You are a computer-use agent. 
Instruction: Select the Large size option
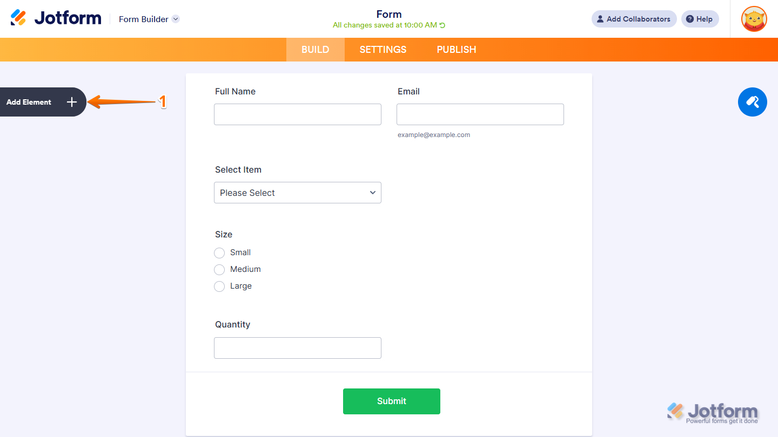point(219,286)
